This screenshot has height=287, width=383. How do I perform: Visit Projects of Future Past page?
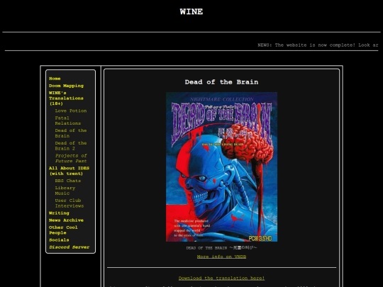point(71,158)
